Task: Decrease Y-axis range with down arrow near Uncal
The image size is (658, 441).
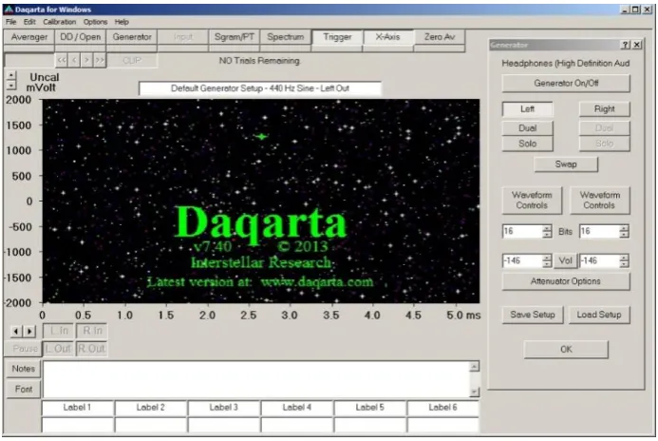Action: 11,86
